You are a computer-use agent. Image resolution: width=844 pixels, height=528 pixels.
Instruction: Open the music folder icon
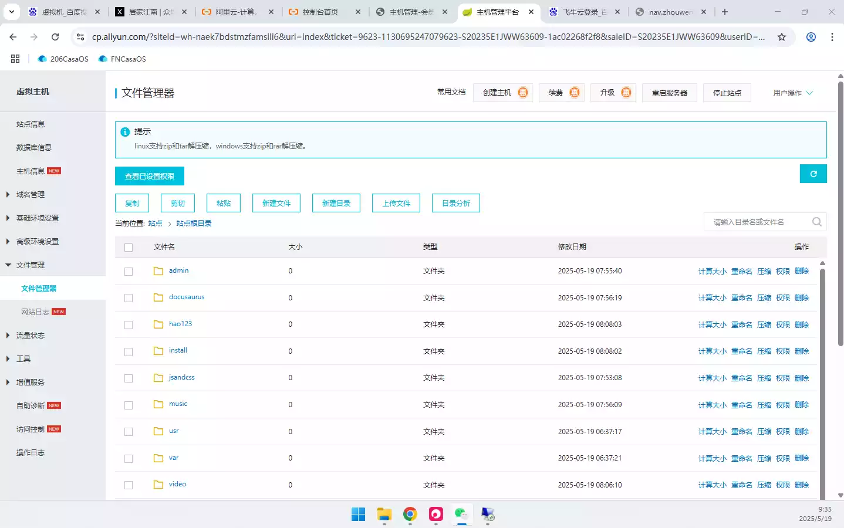tap(158, 404)
